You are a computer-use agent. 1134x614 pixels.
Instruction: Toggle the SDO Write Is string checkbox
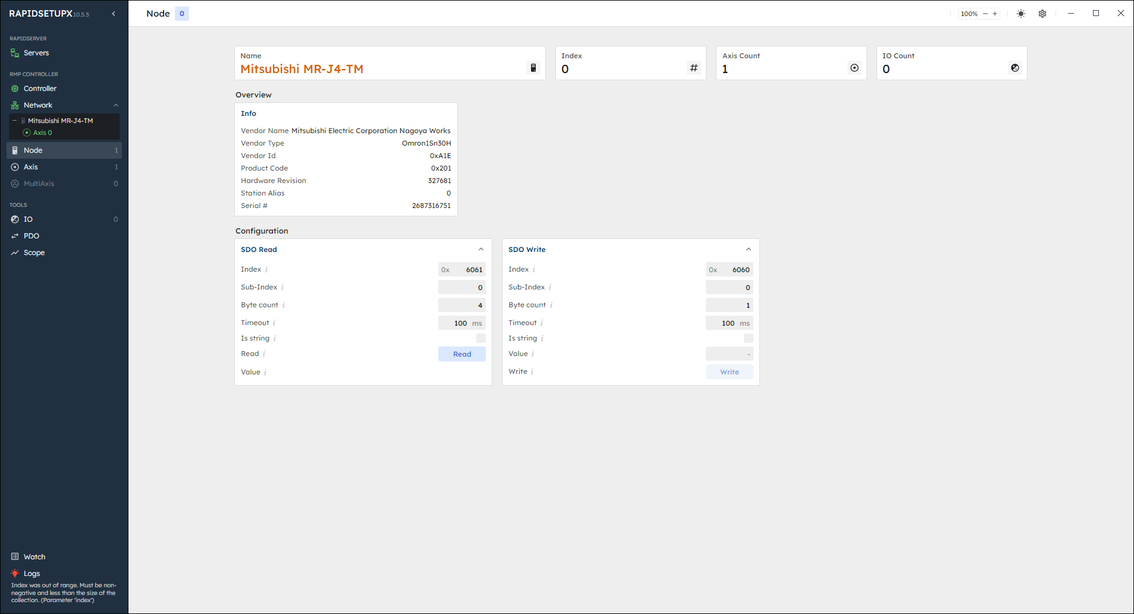(749, 338)
